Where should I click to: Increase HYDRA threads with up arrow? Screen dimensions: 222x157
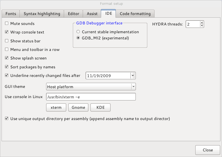coord(202,23)
